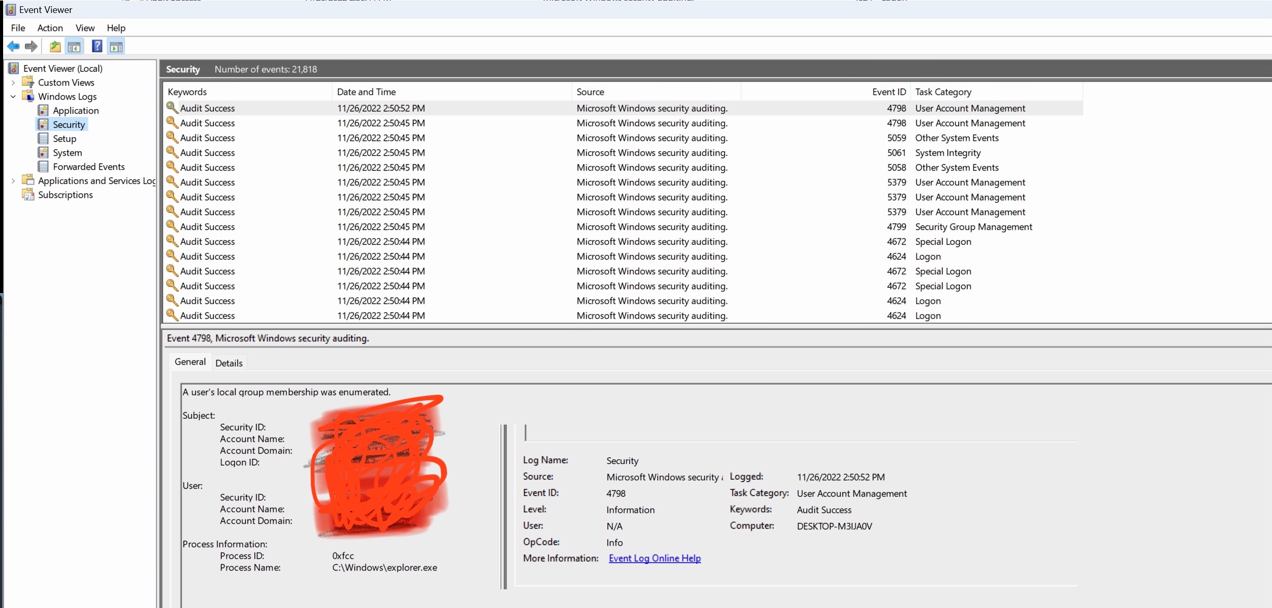Open the Action menu

click(x=50, y=28)
